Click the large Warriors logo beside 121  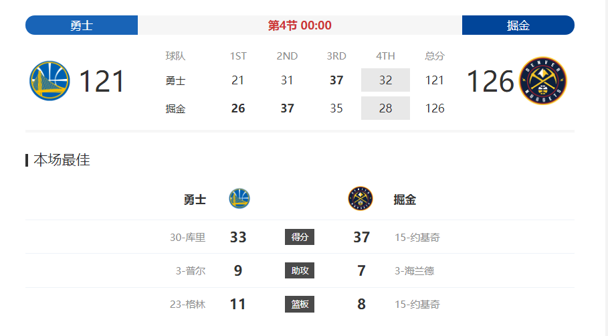coord(49,81)
